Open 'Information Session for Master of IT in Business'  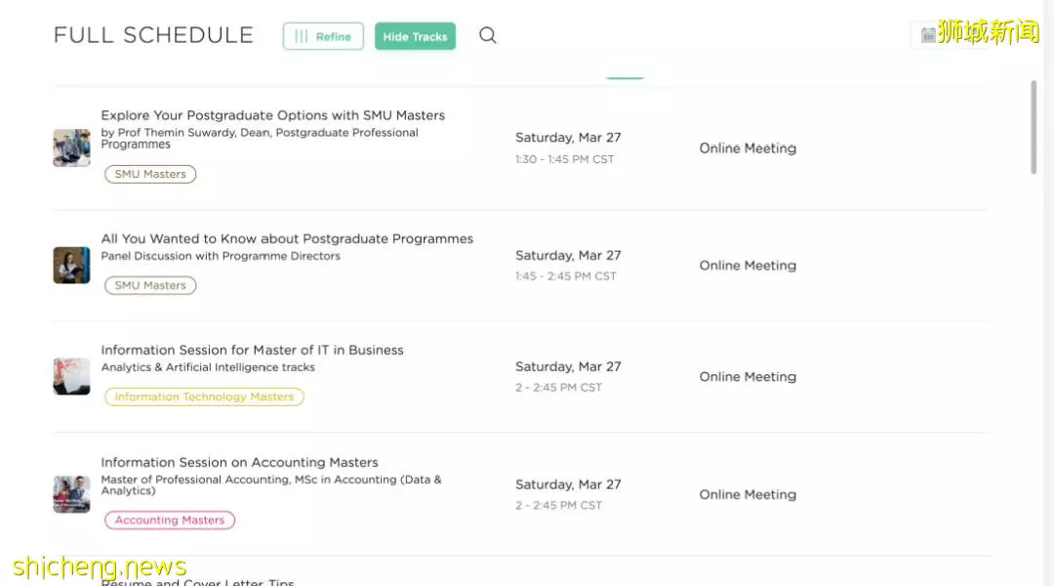pyautogui.click(x=252, y=350)
